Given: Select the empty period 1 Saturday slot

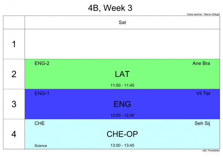Looking at the screenshot, I should point(122,44).
